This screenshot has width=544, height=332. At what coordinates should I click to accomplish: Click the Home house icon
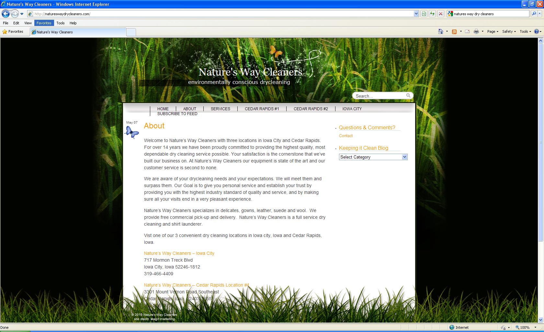[441, 31]
